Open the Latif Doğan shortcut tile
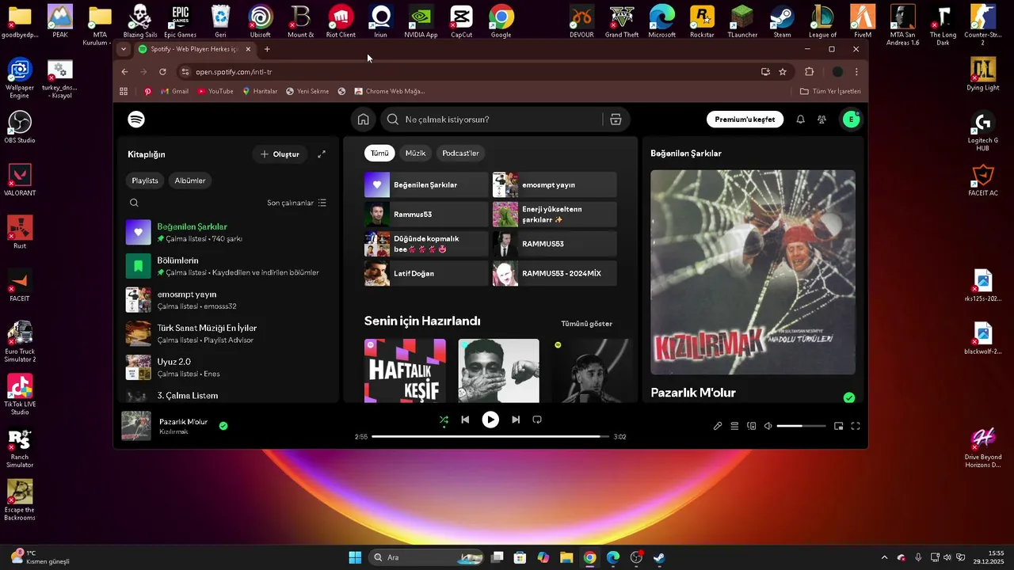Screen dimensions: 1014x570 pos(426,273)
